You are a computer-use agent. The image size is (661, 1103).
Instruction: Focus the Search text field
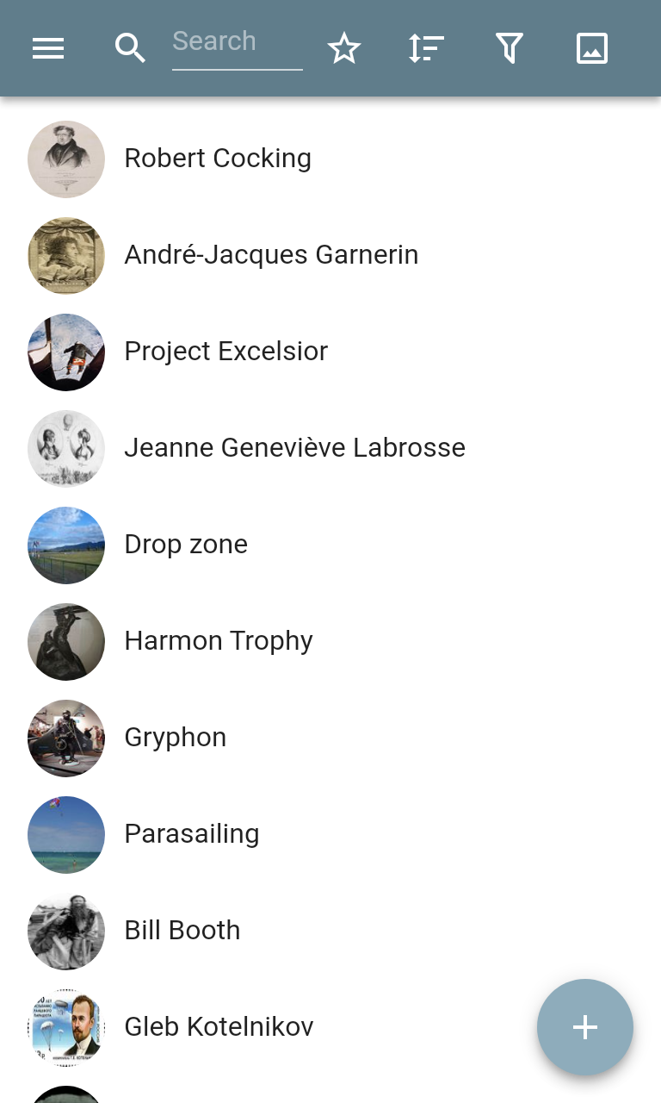(x=238, y=45)
